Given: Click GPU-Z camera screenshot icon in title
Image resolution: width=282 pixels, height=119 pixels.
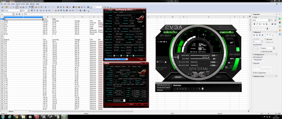Looking at the screenshot, I should click(x=144, y=12).
